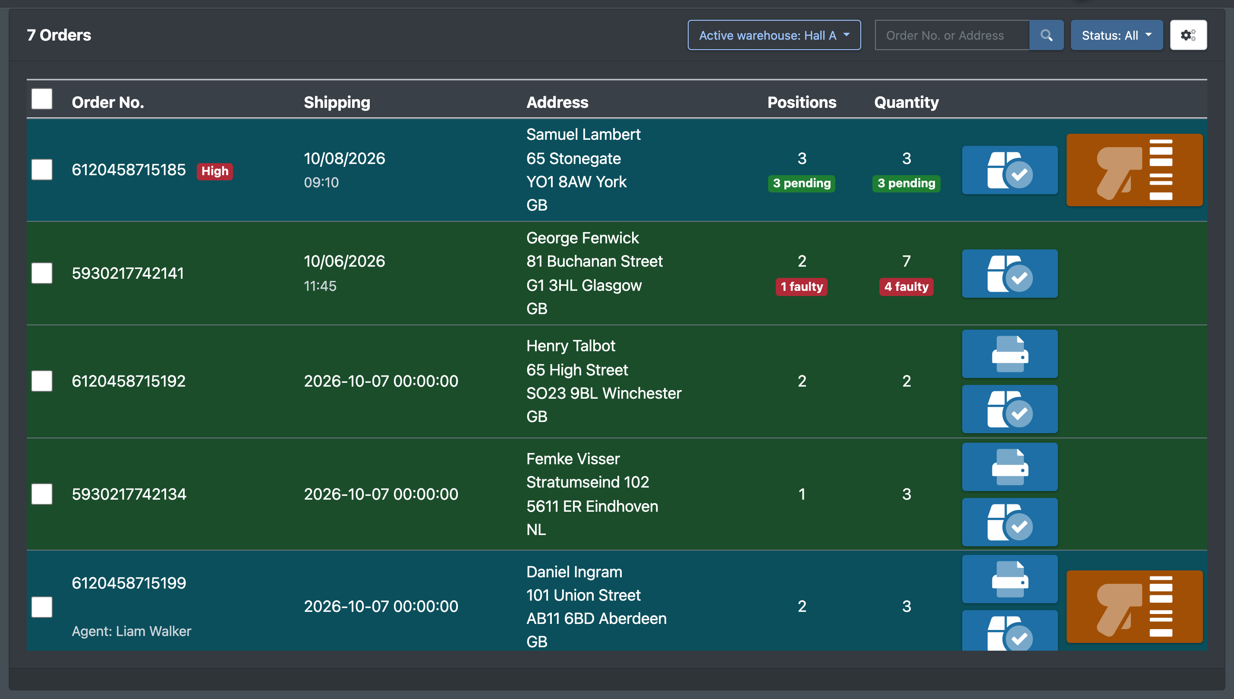Click order number 5930217742134
The height and width of the screenshot is (699, 1234).
tap(129, 494)
